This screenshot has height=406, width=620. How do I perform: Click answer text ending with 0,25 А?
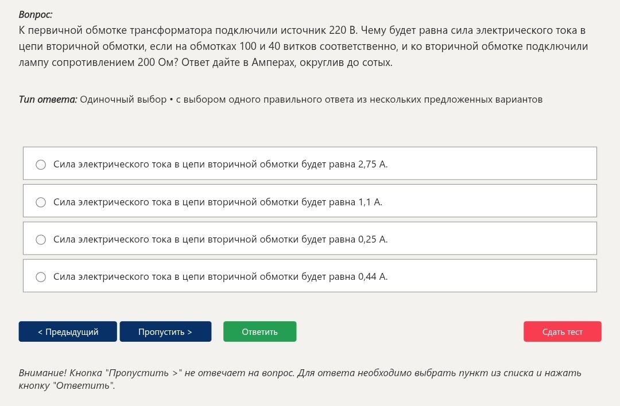[220, 239]
